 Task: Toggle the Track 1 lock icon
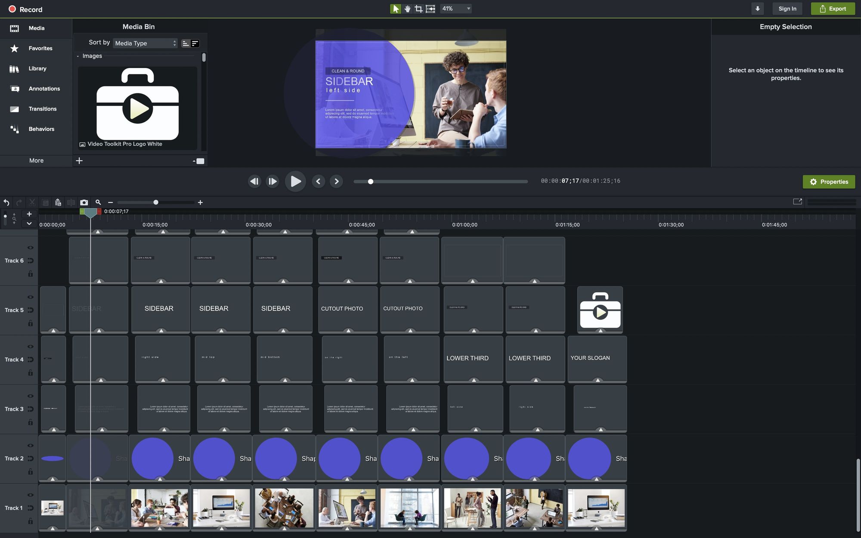pyautogui.click(x=31, y=521)
